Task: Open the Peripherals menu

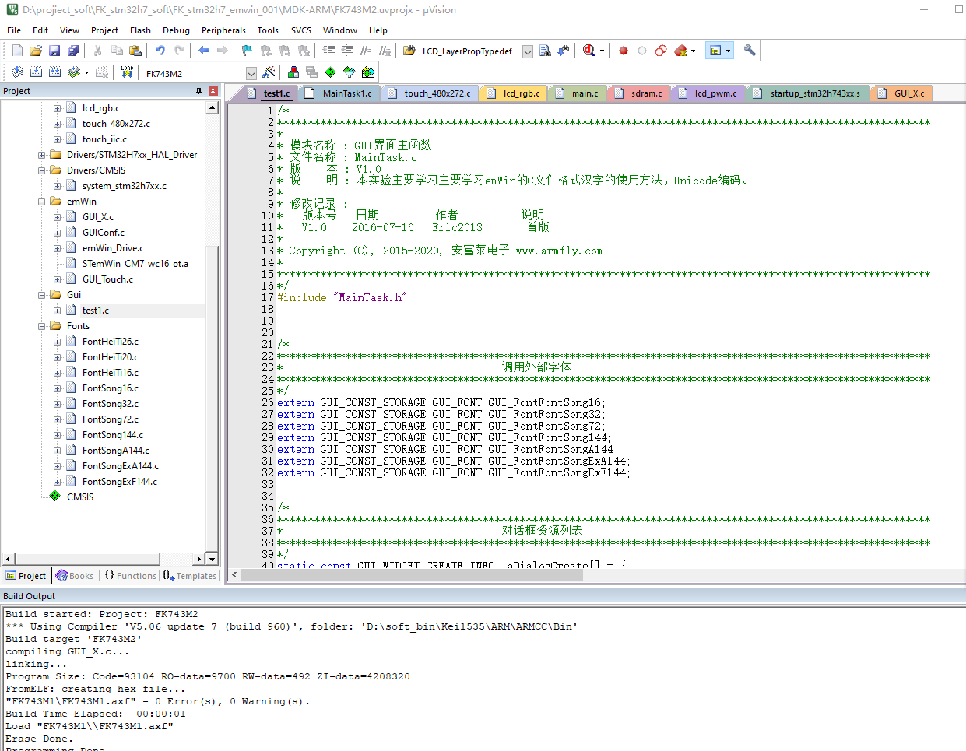Action: point(223,30)
